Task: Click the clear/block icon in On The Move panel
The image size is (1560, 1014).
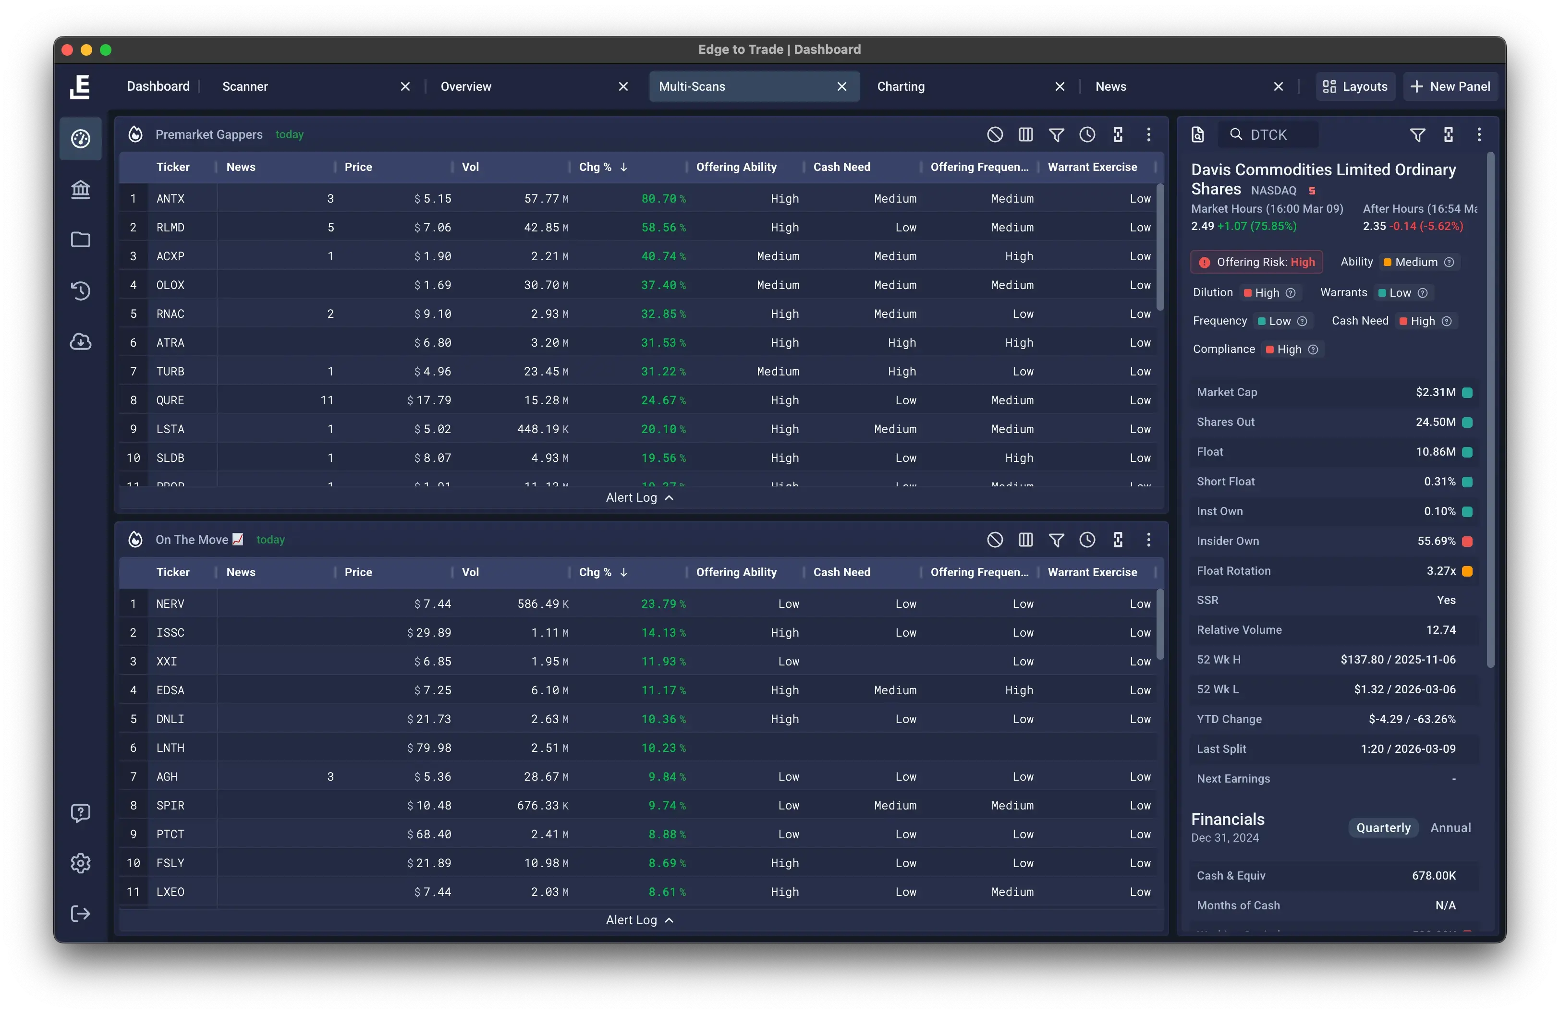Action: pos(994,539)
